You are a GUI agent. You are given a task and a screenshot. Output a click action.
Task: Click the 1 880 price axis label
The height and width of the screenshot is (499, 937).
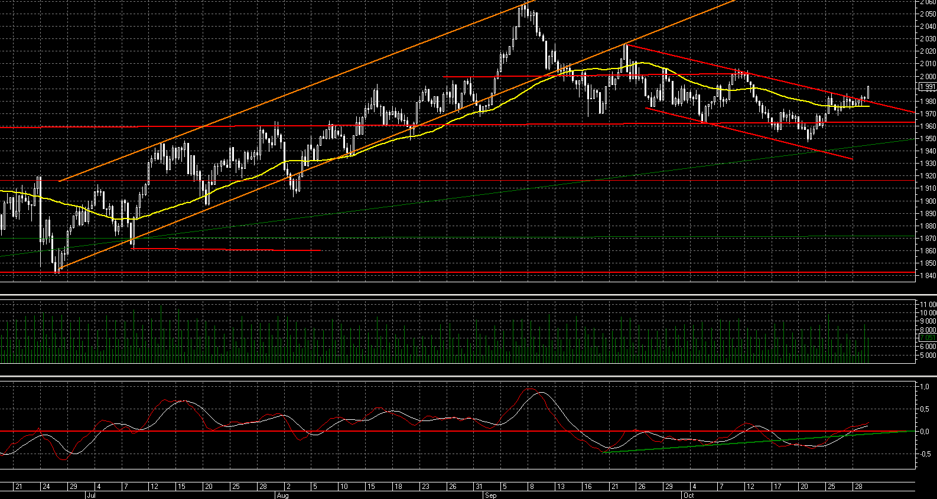[928, 226]
